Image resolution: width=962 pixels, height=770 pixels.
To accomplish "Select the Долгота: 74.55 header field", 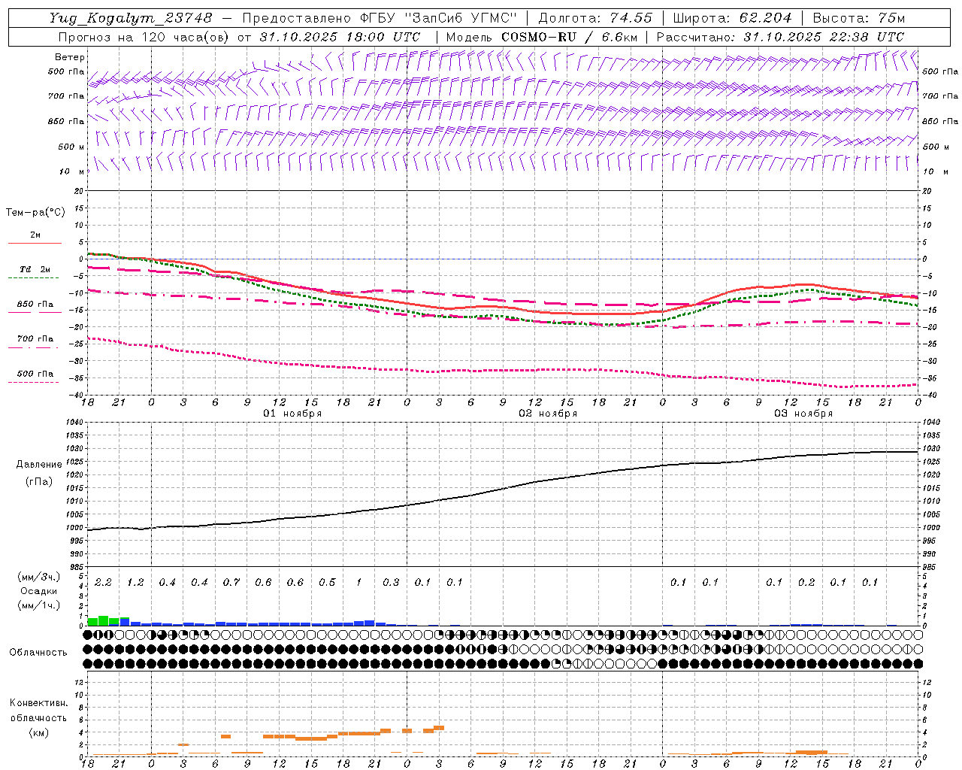I will pyautogui.click(x=595, y=18).
